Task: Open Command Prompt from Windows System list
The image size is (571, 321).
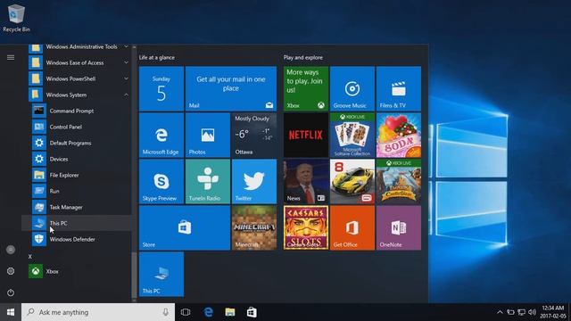Action: pos(77,111)
